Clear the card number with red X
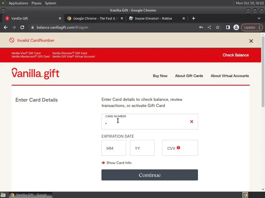Viewport: 265px width, 198px height. [x=192, y=122]
